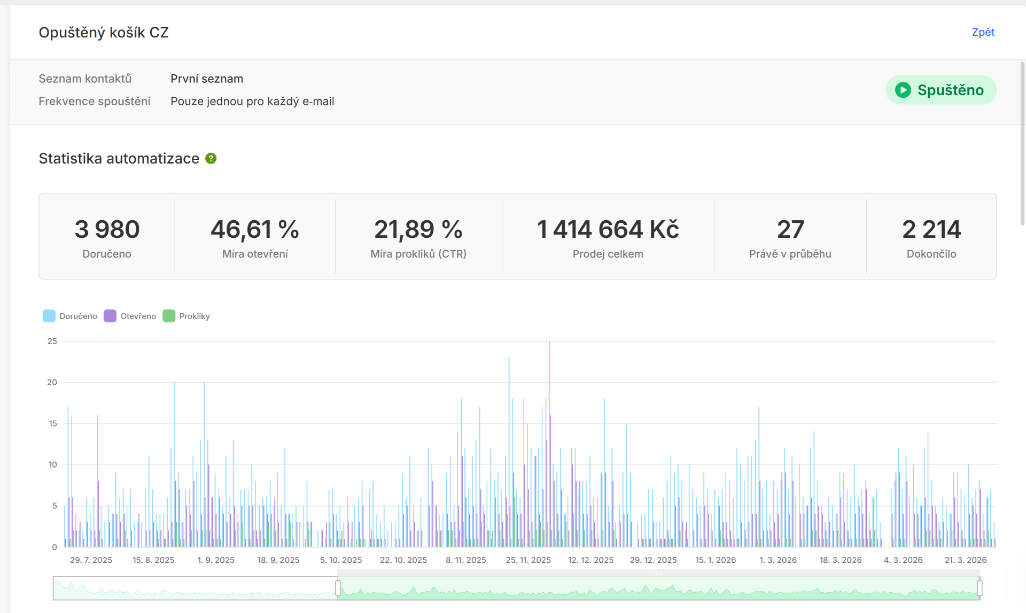Toggle the Otevřeno legend series
The image size is (1026, 613).
pyautogui.click(x=130, y=316)
